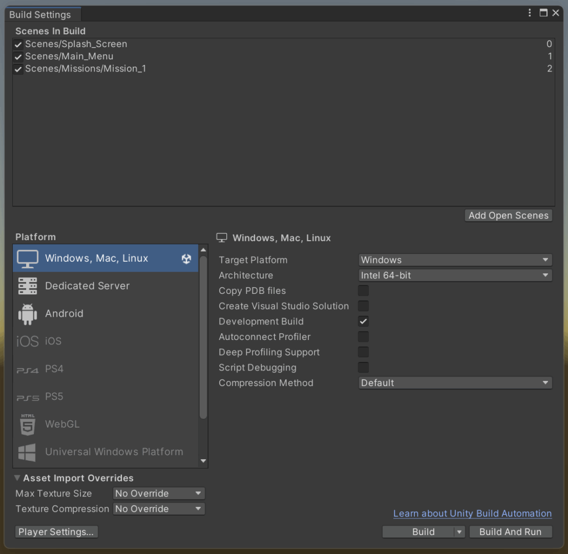Open the Texture Compression dropdown
This screenshot has height=554, width=568.
point(159,509)
